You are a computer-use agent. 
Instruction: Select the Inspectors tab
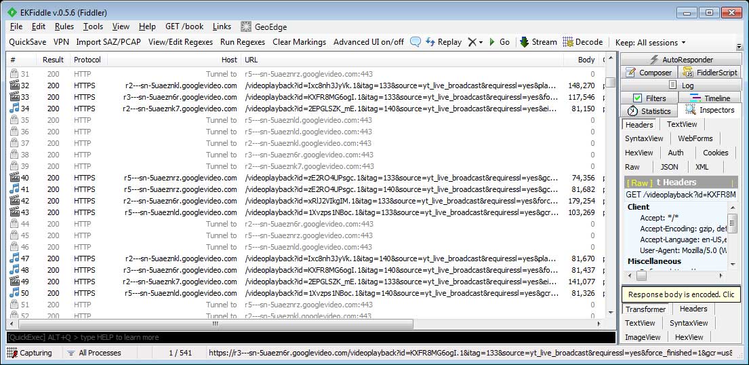(710, 111)
